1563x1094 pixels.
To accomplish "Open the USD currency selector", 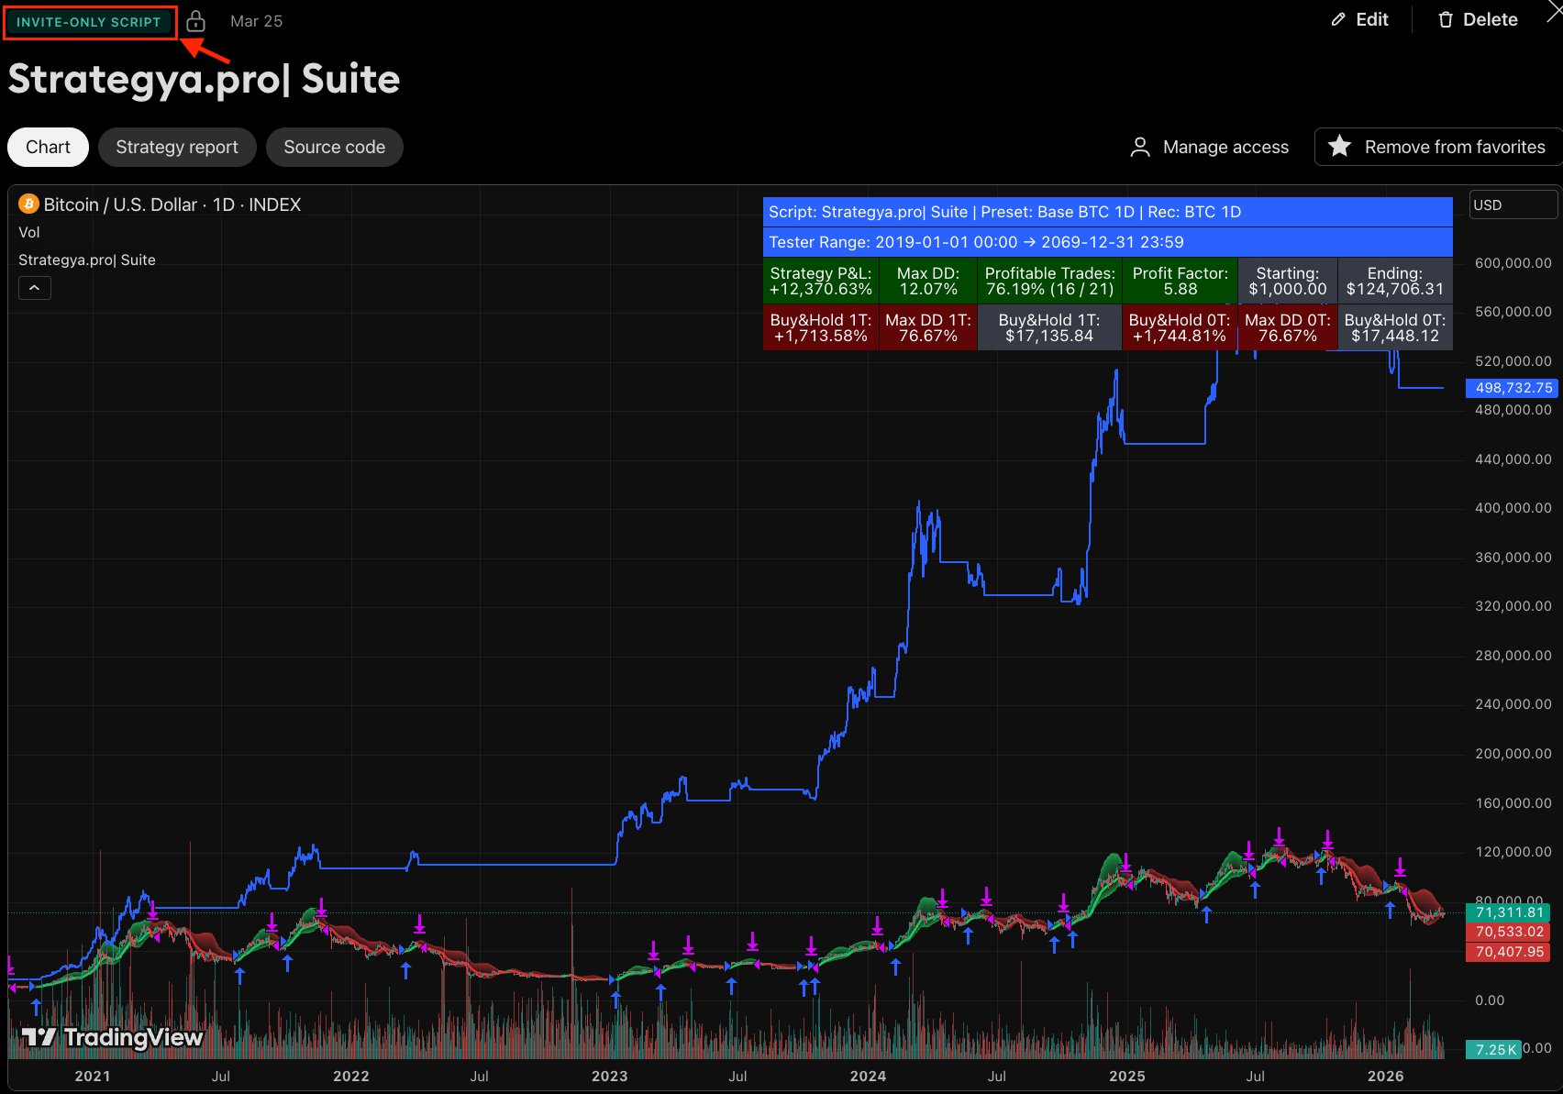I will pos(1513,204).
